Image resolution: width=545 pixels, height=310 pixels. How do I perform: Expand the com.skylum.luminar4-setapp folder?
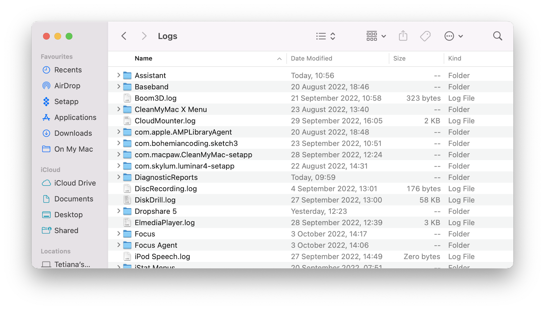coord(119,166)
